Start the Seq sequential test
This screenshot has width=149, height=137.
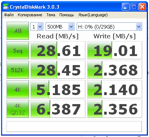tap(18, 50)
